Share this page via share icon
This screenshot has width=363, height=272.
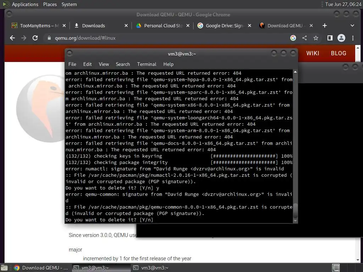[305, 38]
